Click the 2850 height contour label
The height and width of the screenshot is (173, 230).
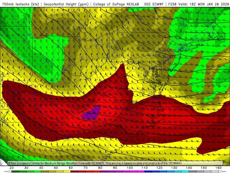pyautogui.click(x=170, y=70)
